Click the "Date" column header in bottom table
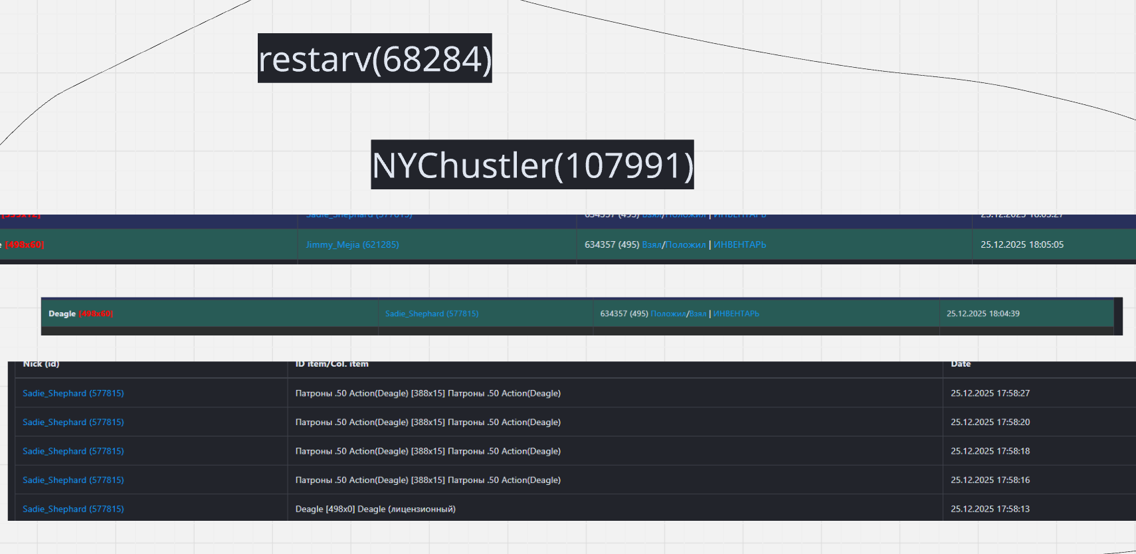The width and height of the screenshot is (1136, 554). (x=961, y=365)
